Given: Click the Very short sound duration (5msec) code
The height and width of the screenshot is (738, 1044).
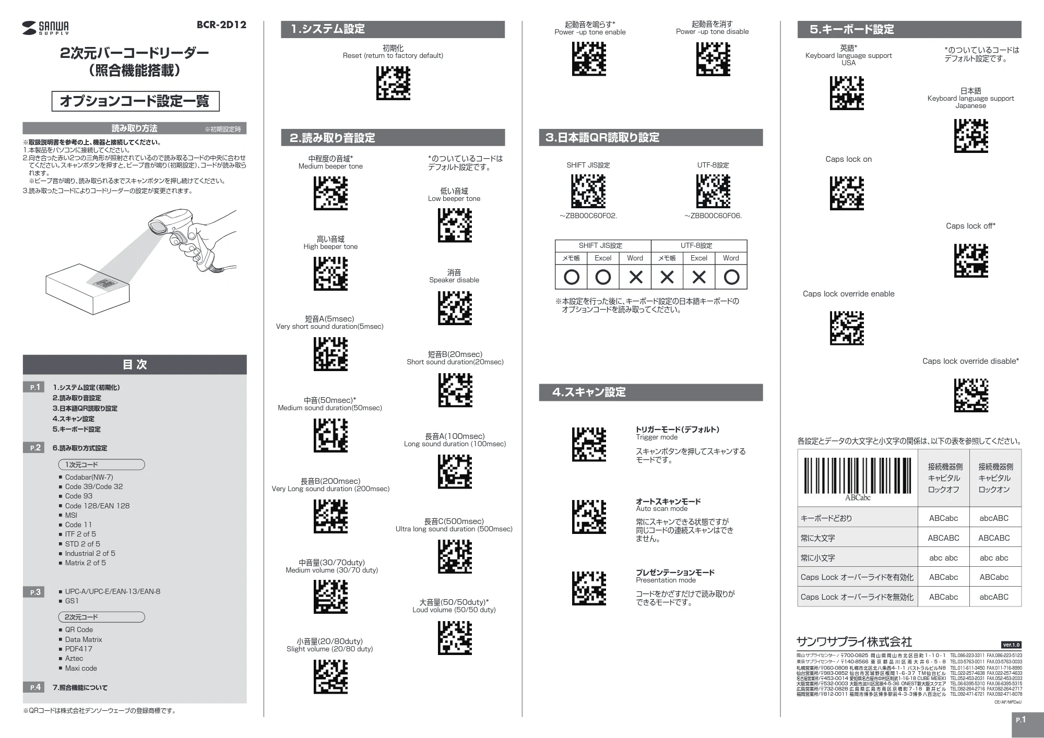Looking at the screenshot, I should tap(330, 354).
